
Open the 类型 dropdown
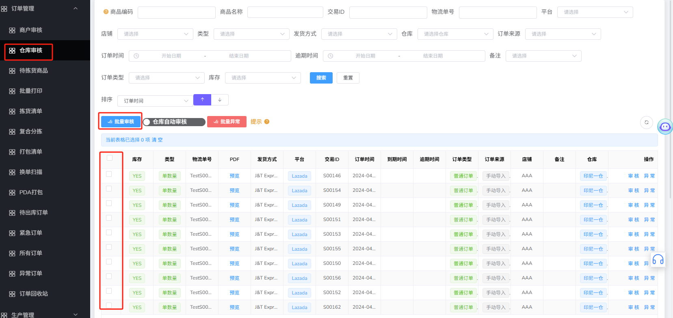[251, 34]
